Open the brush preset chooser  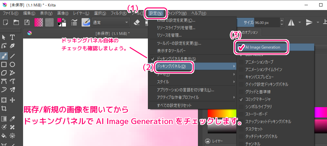click(85, 22)
